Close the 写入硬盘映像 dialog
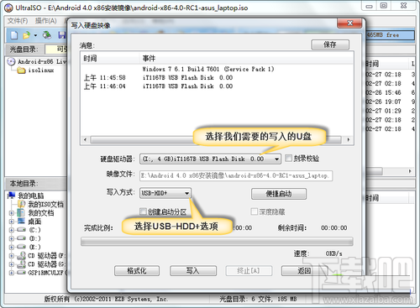The height and width of the screenshot is (308, 420). click(349, 23)
